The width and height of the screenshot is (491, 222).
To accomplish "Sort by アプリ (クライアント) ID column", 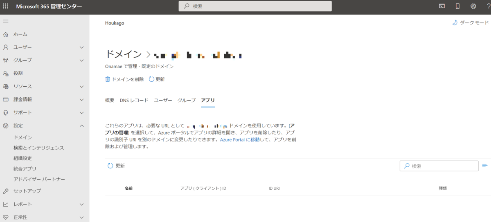I will click(203, 188).
